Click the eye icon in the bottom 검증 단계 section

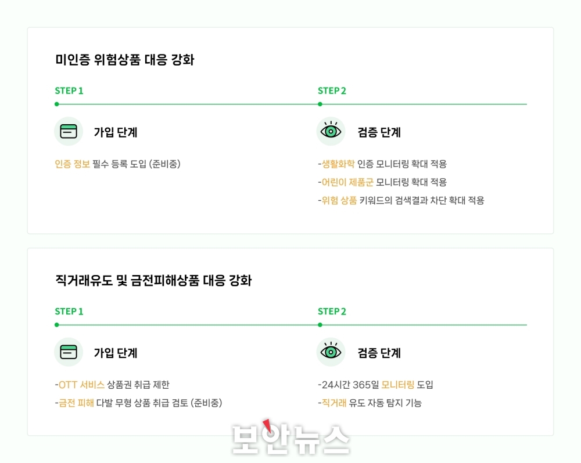pyautogui.click(x=331, y=352)
